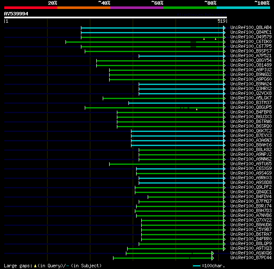The image size is (274, 269).
Task: Open UniRef100_B8AUD6 entry
Action: [251, 225]
